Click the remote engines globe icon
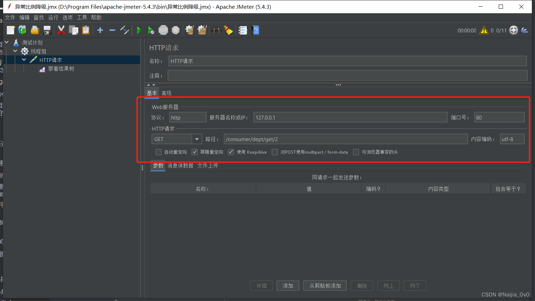This screenshot has height=301, width=535. tap(514, 30)
